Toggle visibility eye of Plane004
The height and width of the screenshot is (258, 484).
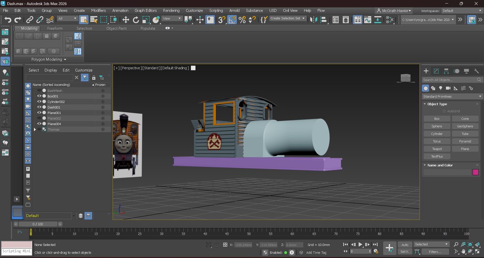[40, 124]
